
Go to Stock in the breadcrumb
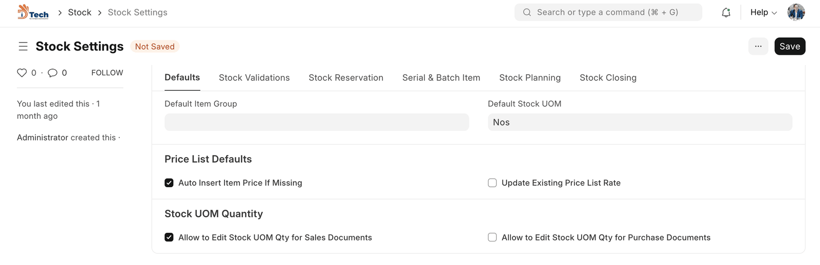point(79,12)
